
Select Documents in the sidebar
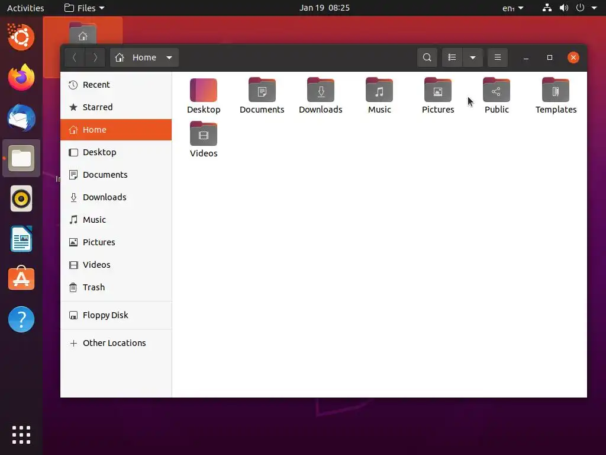pyautogui.click(x=116, y=175)
